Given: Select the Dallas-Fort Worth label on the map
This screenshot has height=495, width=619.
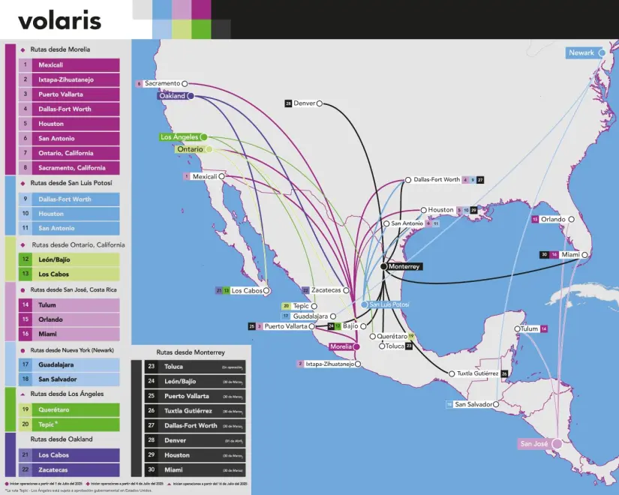Looking at the screenshot, I should click(437, 179).
